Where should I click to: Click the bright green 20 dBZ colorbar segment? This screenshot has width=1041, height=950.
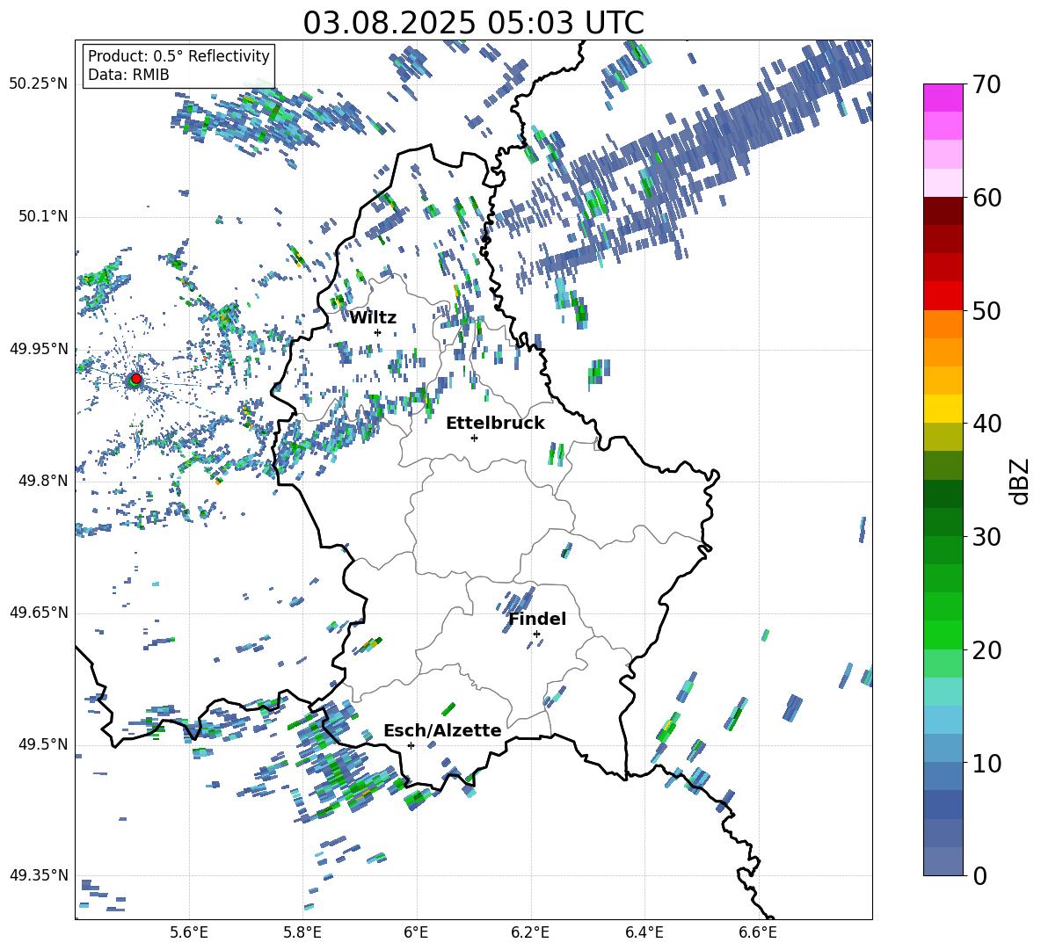coord(943,635)
